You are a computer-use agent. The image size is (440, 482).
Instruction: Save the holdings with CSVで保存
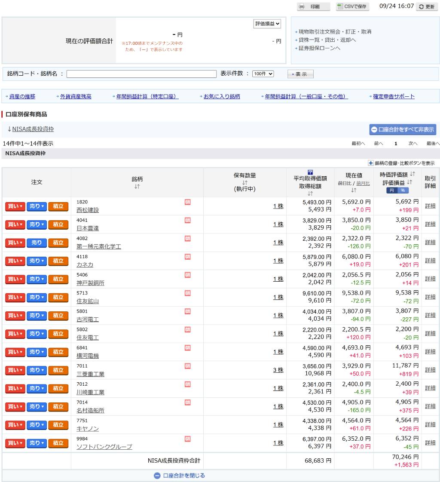pyautogui.click(x=352, y=6)
